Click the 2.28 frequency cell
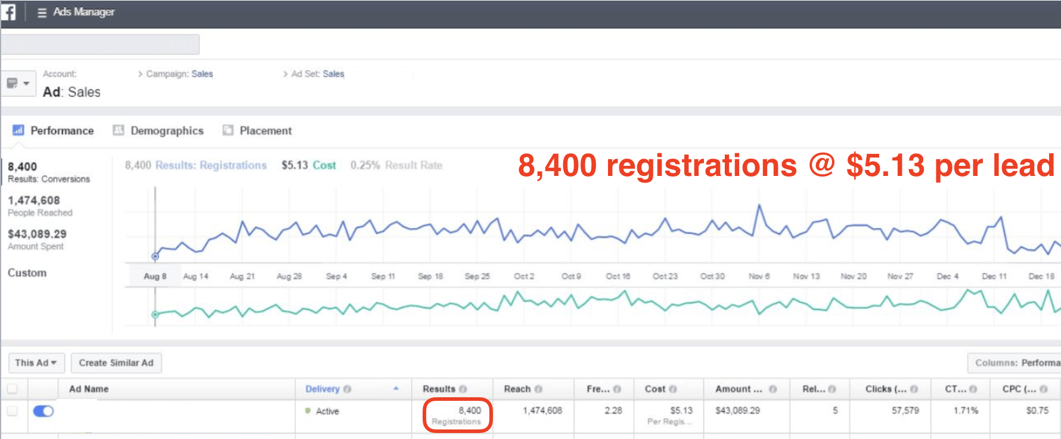Viewport: 1061px width, 439px height. click(613, 410)
